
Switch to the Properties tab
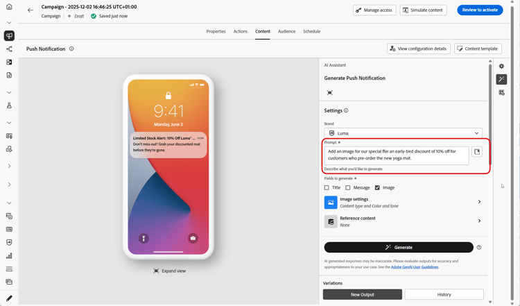click(216, 31)
